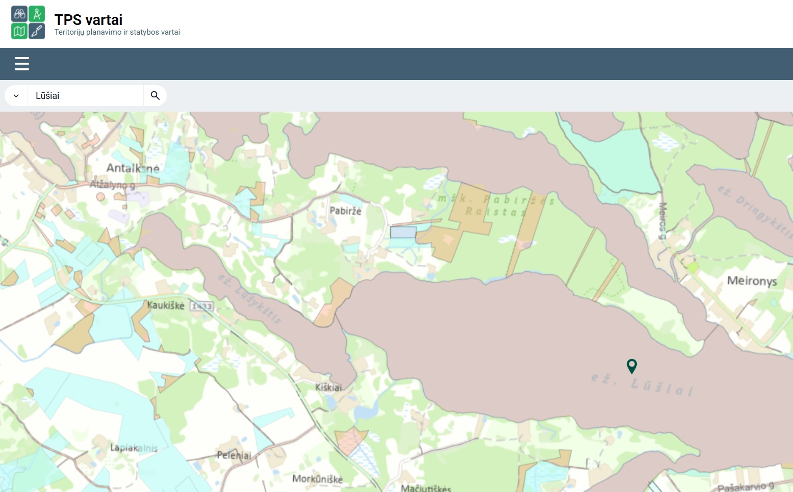Click the Pašakarvio g. street label
Image resolution: width=793 pixels, height=492 pixels.
pos(747,487)
